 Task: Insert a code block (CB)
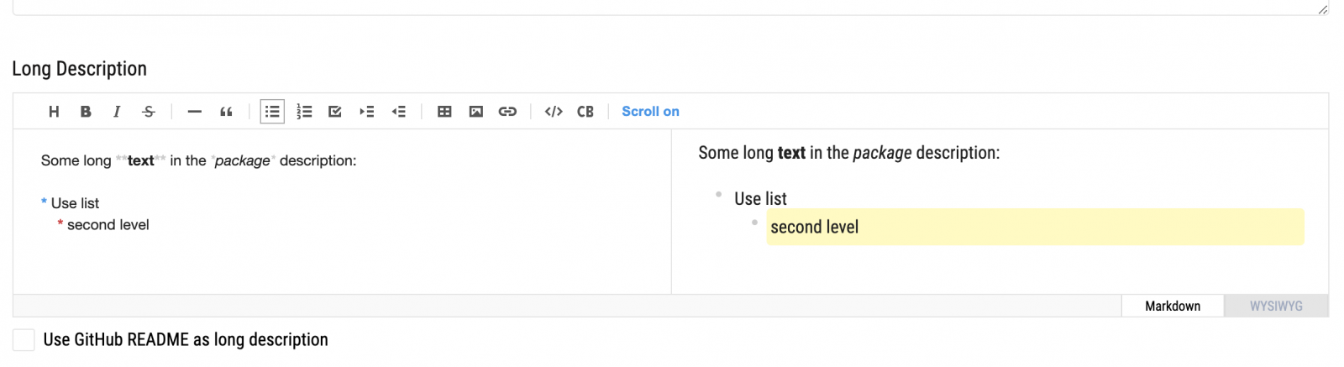pos(585,112)
